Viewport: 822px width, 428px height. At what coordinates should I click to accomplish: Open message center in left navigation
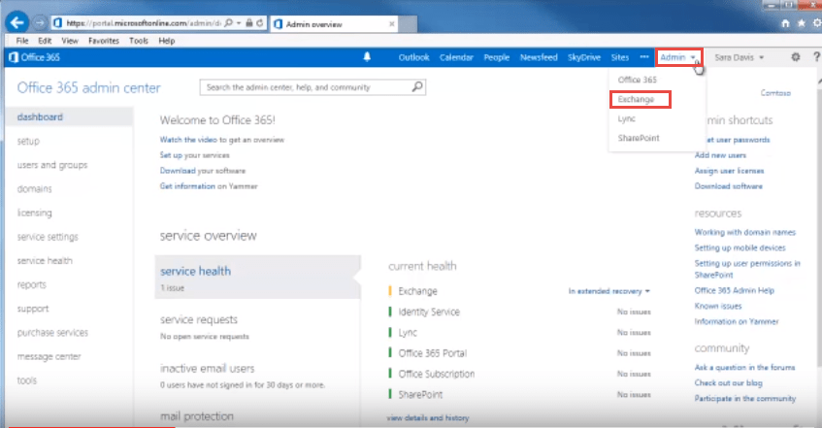(49, 357)
